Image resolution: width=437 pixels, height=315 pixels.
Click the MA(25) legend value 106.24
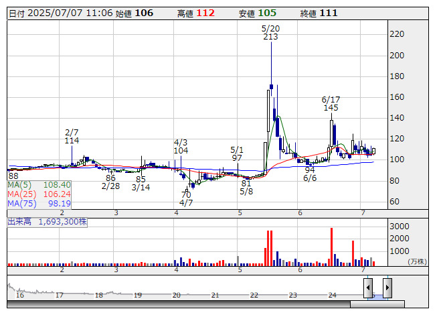(x=57, y=194)
